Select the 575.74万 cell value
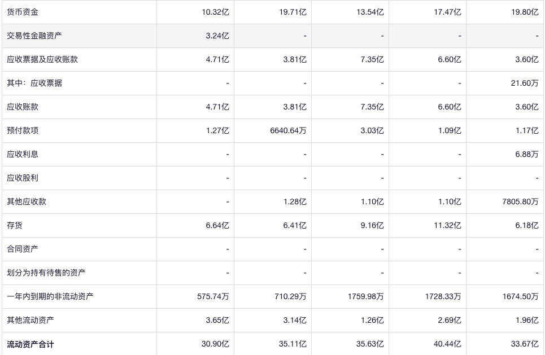 [213, 296]
